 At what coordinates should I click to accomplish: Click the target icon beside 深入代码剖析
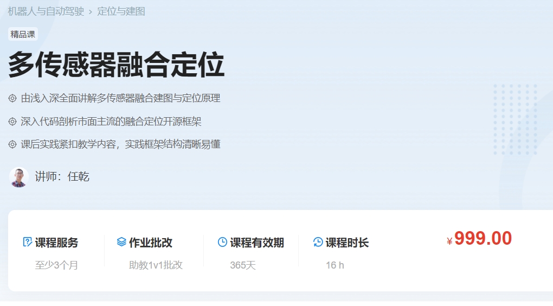click(x=12, y=122)
